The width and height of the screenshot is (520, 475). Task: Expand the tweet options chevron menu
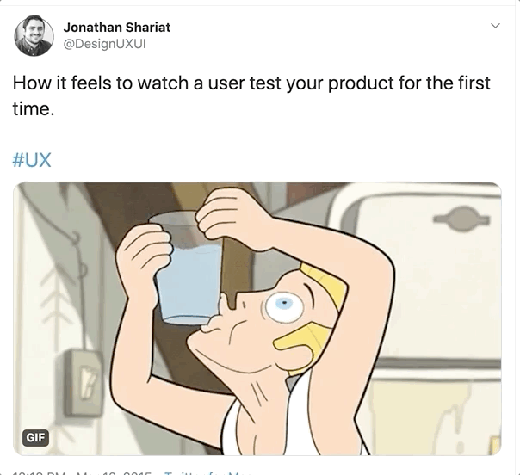495,26
